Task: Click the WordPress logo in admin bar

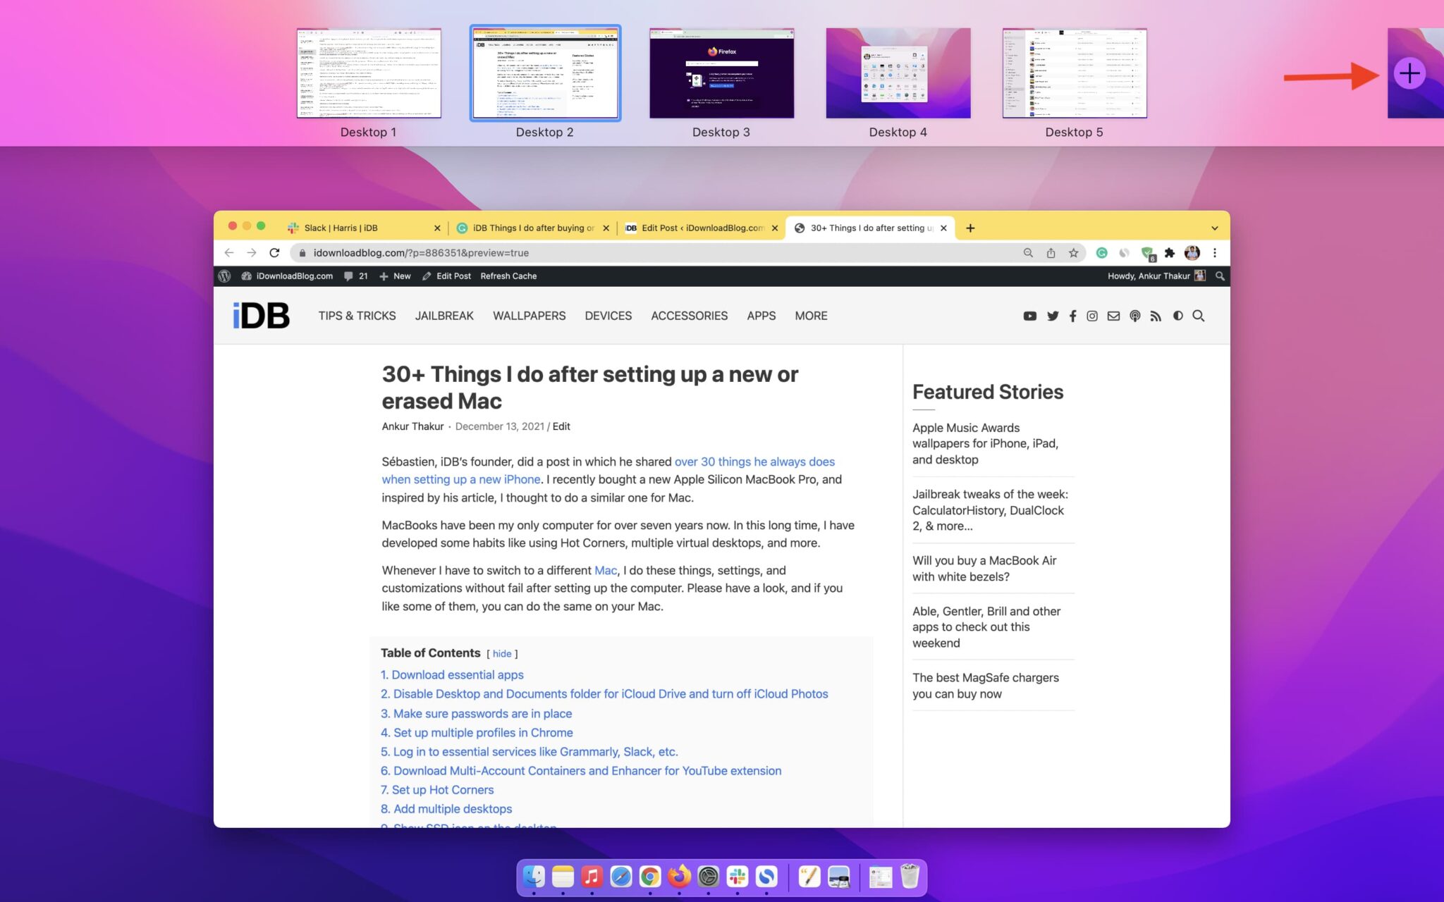Action: [x=224, y=276]
